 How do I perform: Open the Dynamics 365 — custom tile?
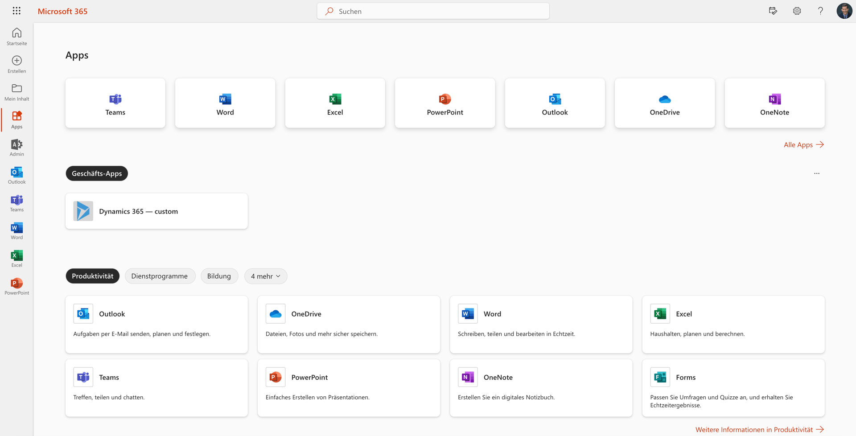point(156,211)
